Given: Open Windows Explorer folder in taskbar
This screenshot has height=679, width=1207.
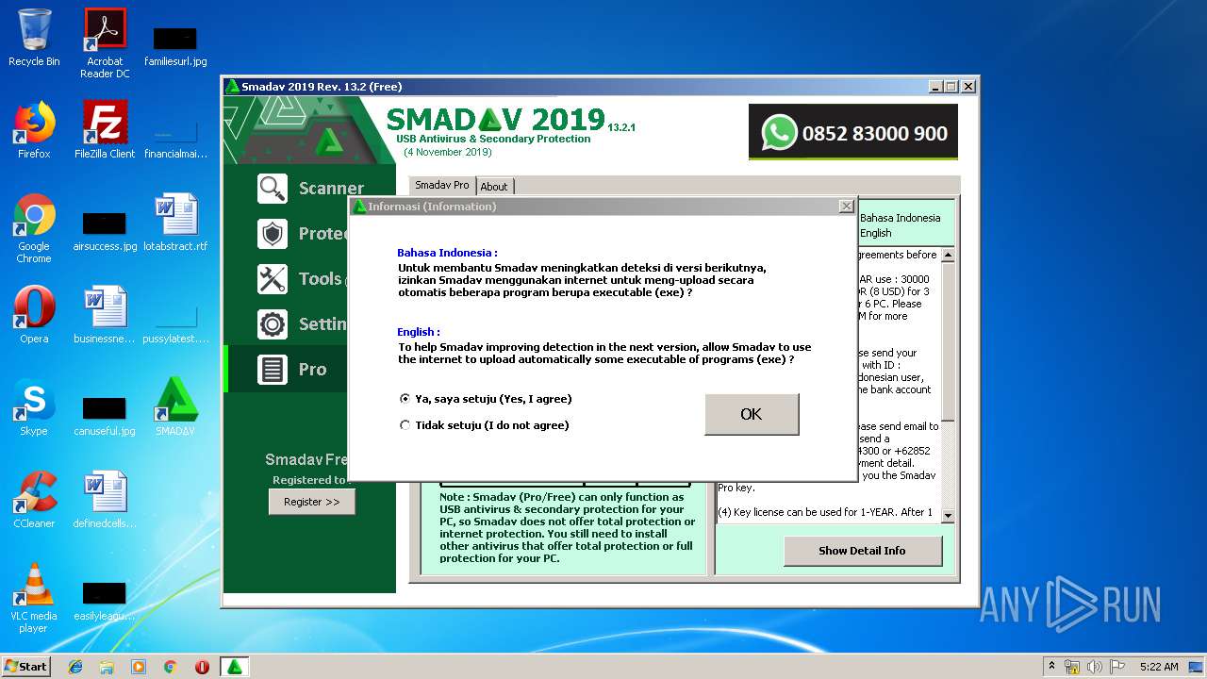Looking at the screenshot, I should [x=107, y=667].
